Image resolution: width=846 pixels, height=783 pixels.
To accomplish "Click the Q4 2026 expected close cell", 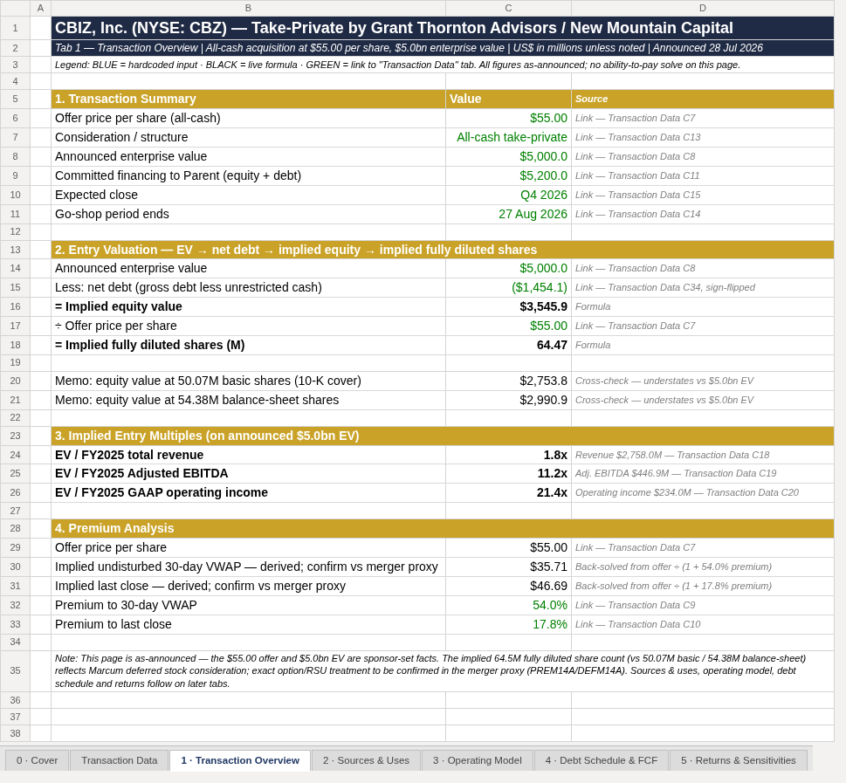I will (508, 195).
